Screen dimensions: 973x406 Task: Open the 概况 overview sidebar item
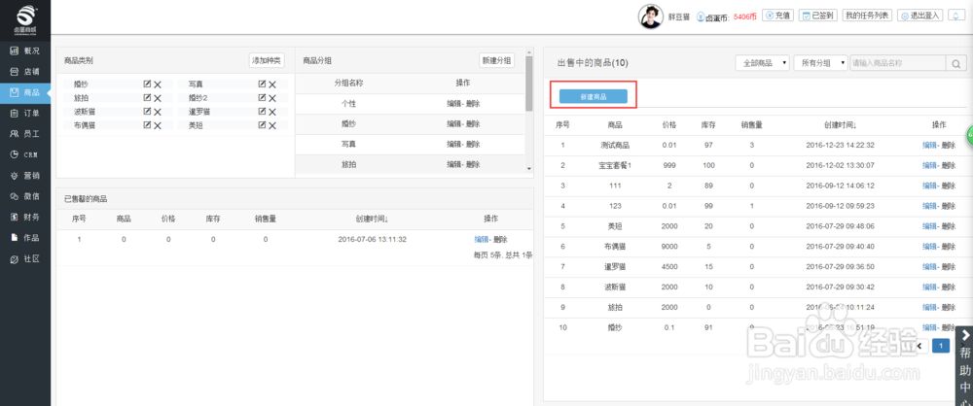click(x=25, y=51)
